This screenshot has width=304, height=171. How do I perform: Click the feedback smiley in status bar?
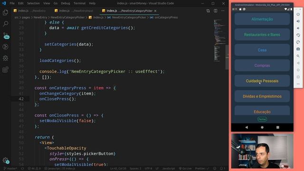click(x=215, y=169)
